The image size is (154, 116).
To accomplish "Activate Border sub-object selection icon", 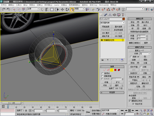I will 112,70.
